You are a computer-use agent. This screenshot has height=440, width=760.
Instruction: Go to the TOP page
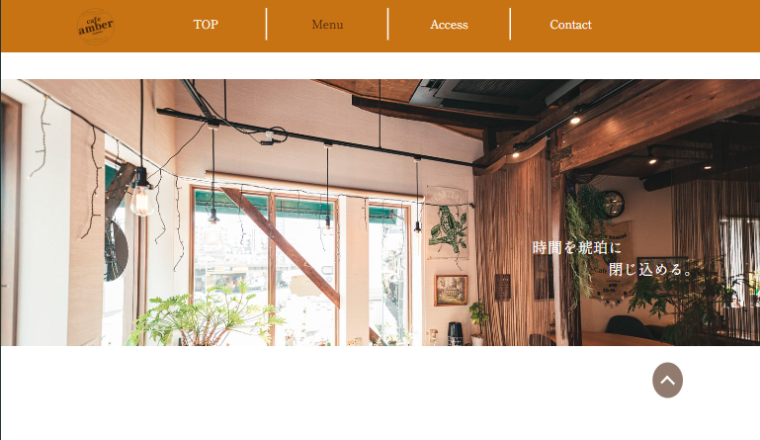pyautogui.click(x=206, y=25)
